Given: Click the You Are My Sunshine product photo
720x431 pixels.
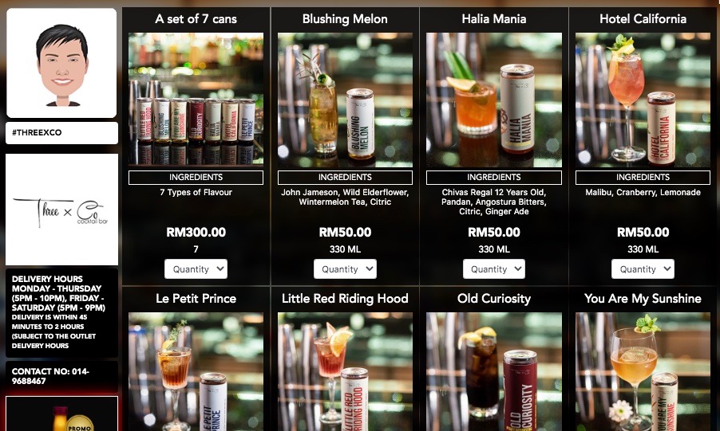Looking at the screenshot, I should [643, 372].
